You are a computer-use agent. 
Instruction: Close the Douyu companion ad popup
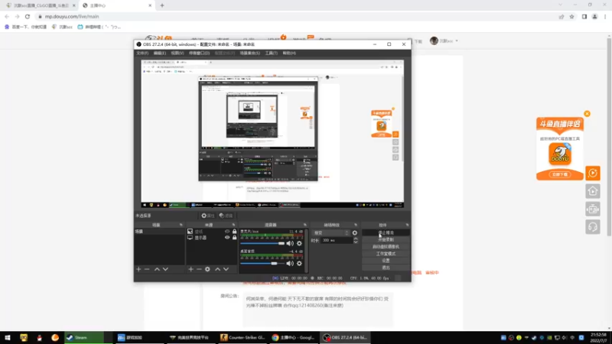pos(587,114)
